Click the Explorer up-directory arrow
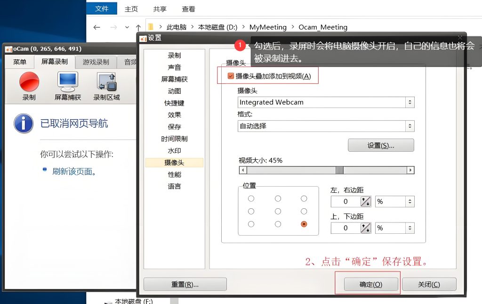 [x=138, y=27]
